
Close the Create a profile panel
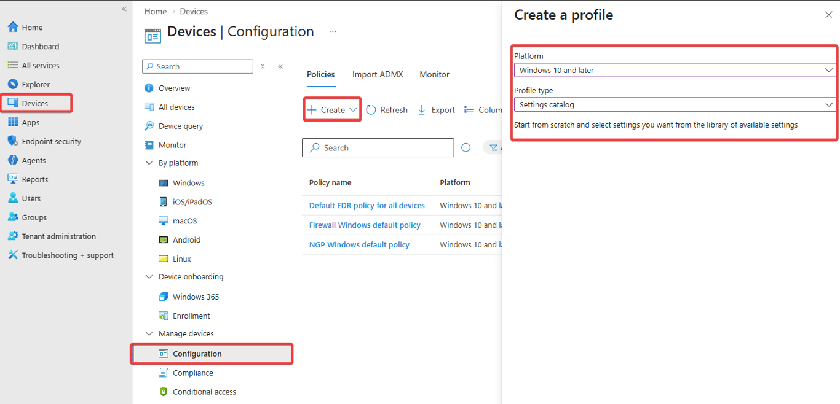[x=828, y=15]
